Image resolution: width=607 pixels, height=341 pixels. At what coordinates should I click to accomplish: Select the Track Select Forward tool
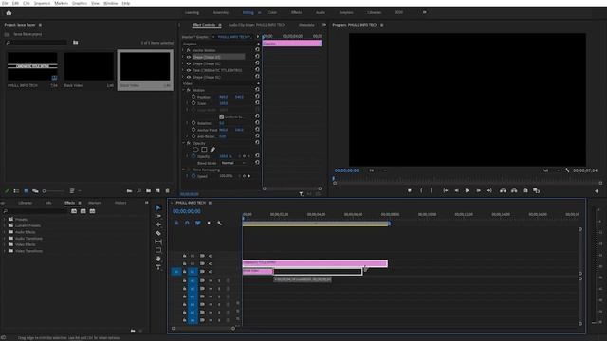158,216
